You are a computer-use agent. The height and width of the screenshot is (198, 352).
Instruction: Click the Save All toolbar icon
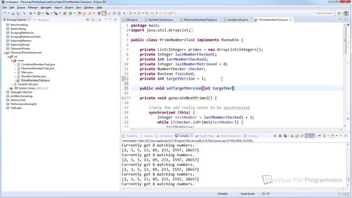click(x=18, y=13)
